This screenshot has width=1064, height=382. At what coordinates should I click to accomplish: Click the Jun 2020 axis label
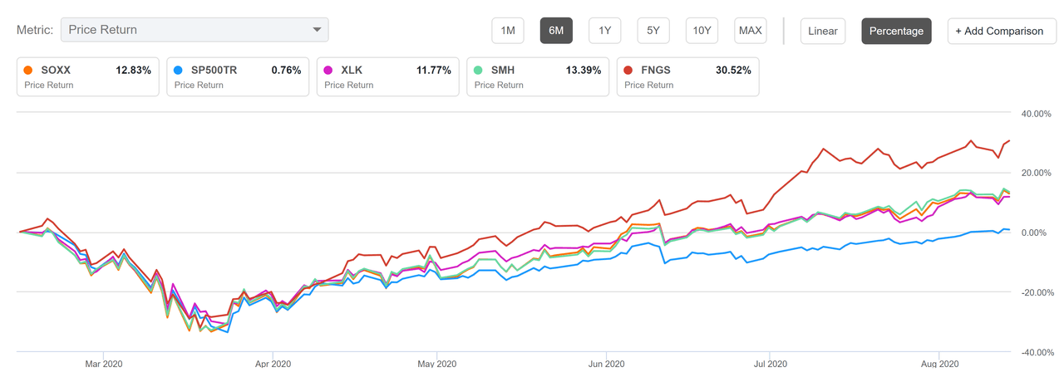[x=607, y=363]
